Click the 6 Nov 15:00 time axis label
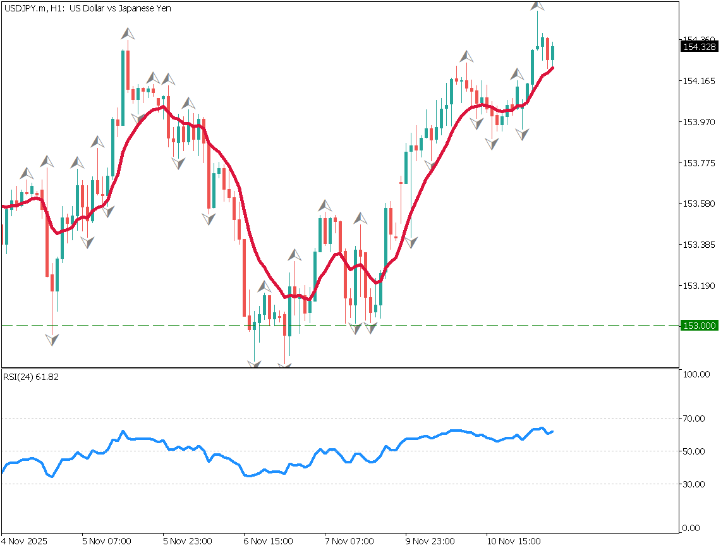The image size is (728, 550). coord(269,542)
